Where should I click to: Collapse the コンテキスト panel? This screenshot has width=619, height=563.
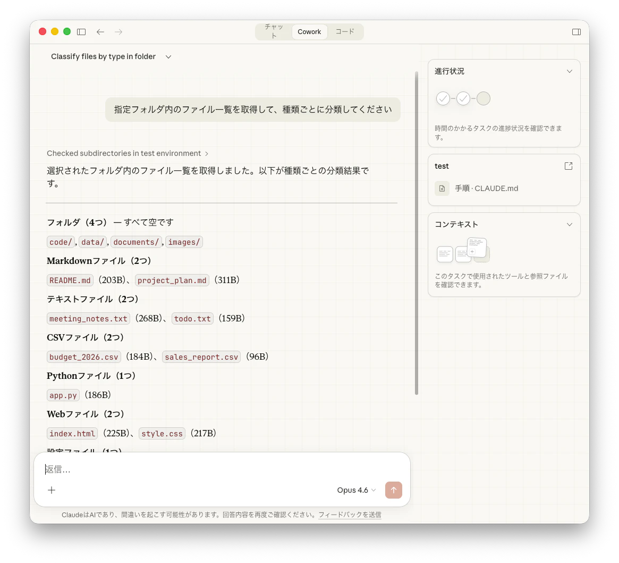pos(569,225)
